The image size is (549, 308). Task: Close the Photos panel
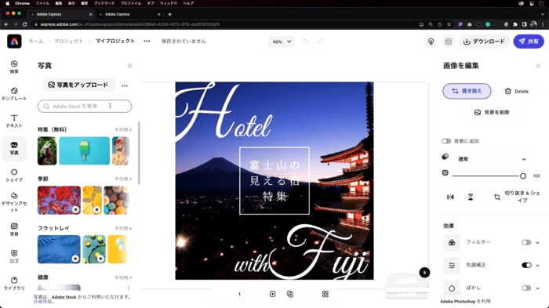[x=129, y=66]
